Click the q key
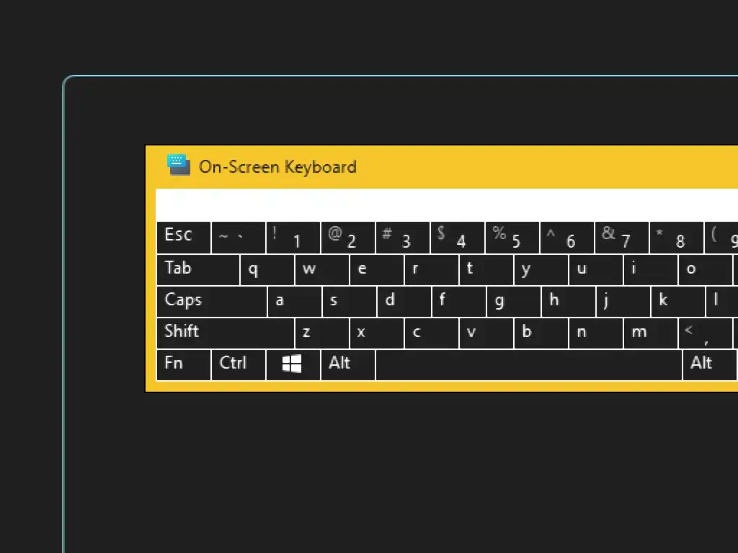The image size is (738, 553). [267, 270]
